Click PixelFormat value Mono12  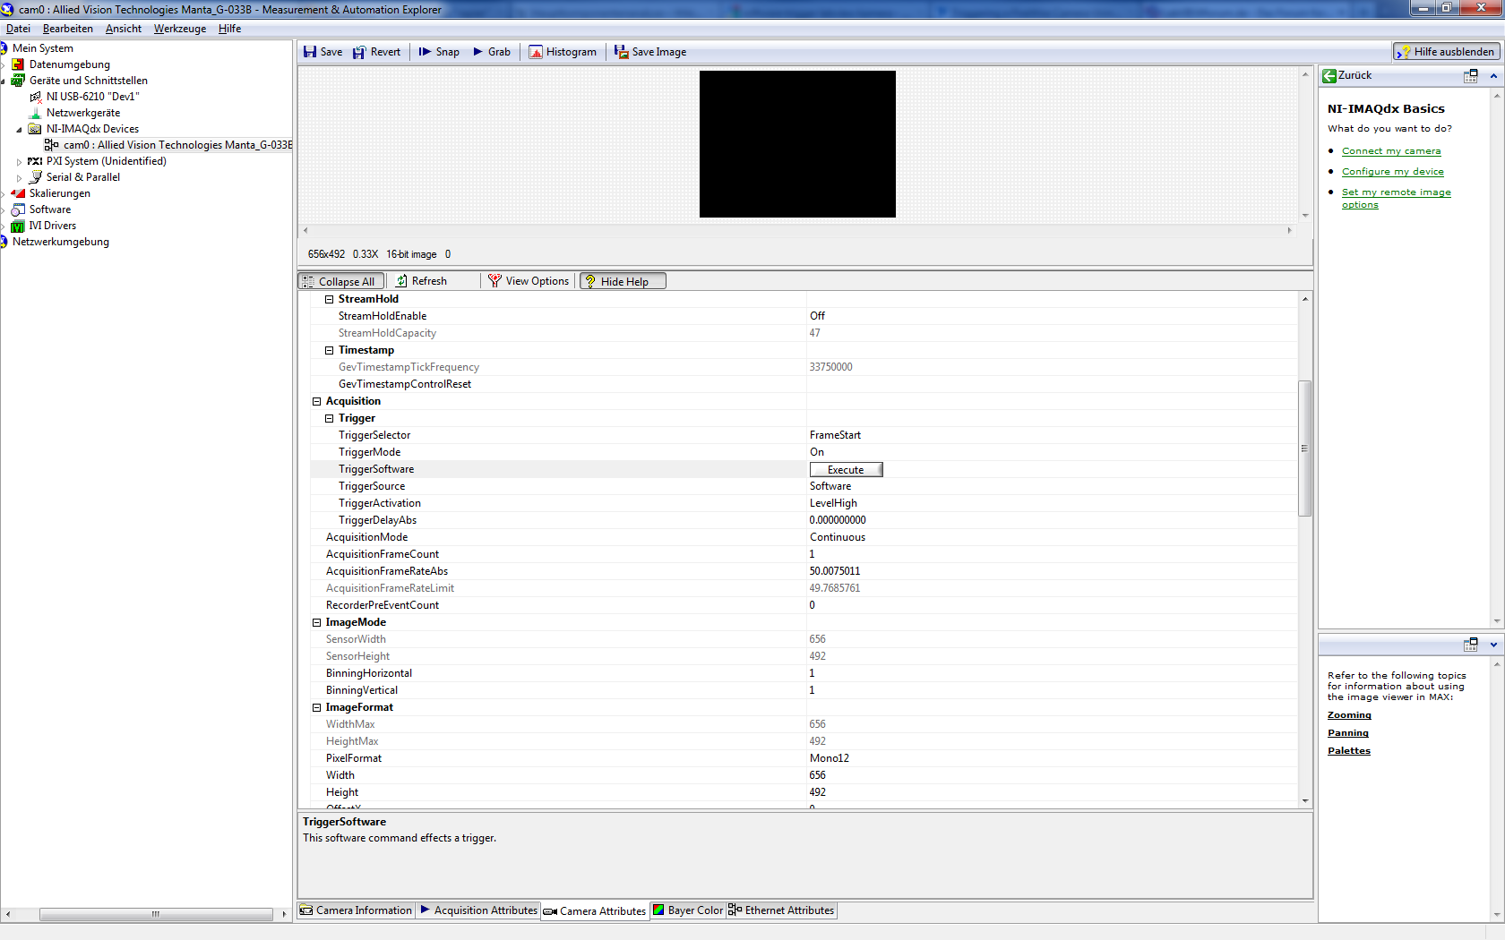coord(830,758)
